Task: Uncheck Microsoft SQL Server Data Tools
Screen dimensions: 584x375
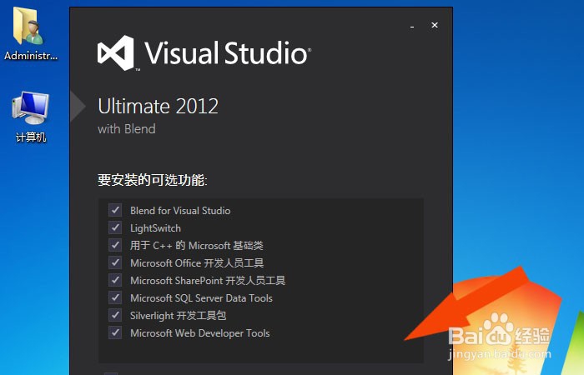Action: click(115, 297)
